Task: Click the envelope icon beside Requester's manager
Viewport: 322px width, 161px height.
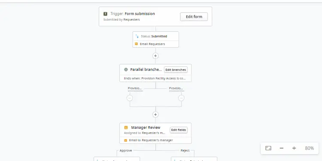Action: (125, 140)
